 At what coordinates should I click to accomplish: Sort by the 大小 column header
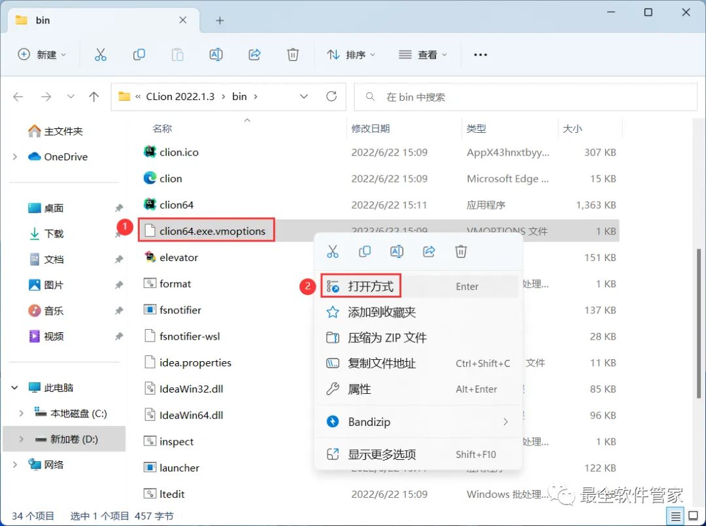click(x=572, y=128)
